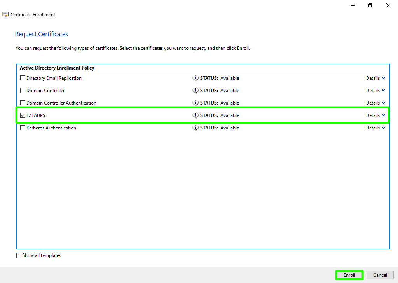Screen dimensions: 398x283
Task: Expand Details for Domain Controller Authentication
Action: (x=375, y=103)
